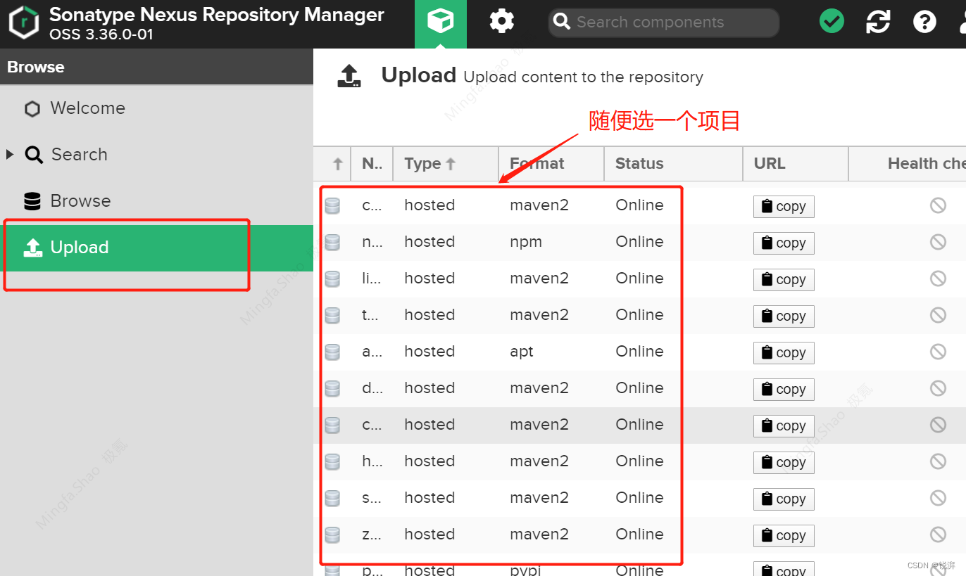Click 'Online' status in the apt row
This screenshot has width=966, height=576.
pyautogui.click(x=639, y=352)
